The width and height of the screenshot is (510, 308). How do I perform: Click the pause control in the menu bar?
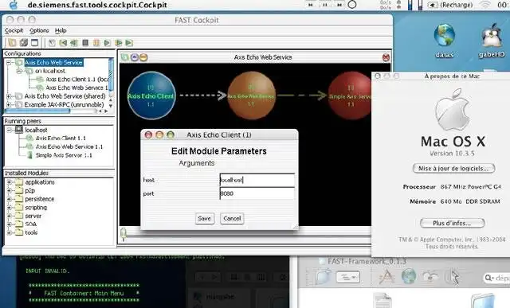(325, 5)
